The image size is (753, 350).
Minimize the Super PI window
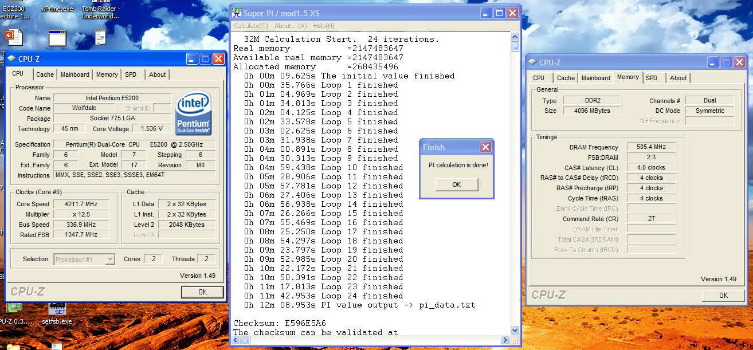tap(486, 13)
